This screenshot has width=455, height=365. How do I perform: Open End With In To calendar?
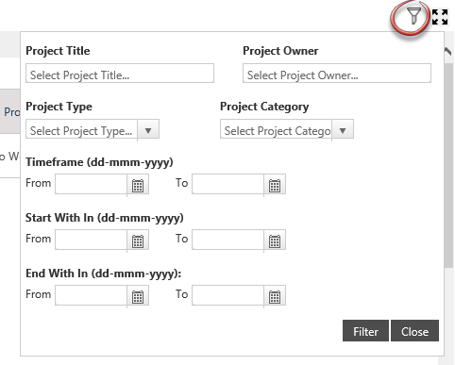click(275, 296)
